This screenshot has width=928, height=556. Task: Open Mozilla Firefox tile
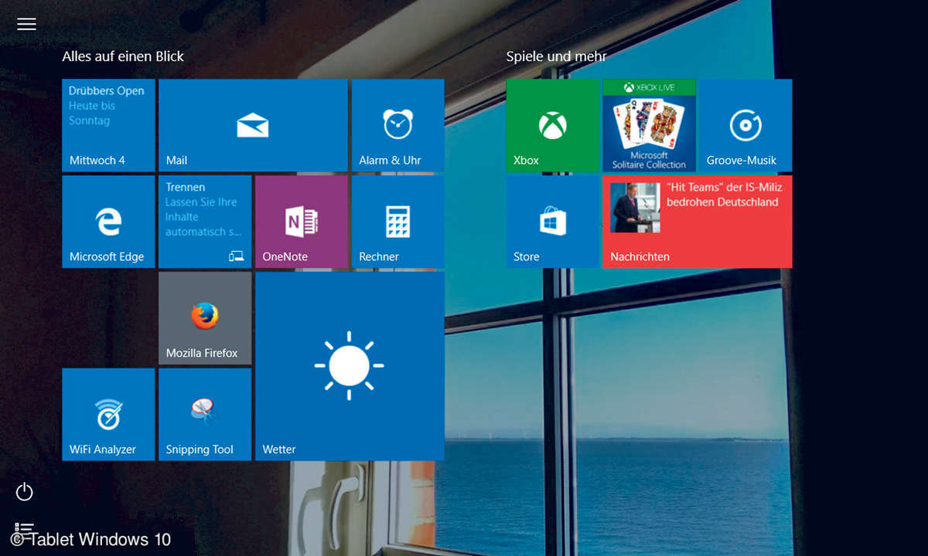point(205,318)
